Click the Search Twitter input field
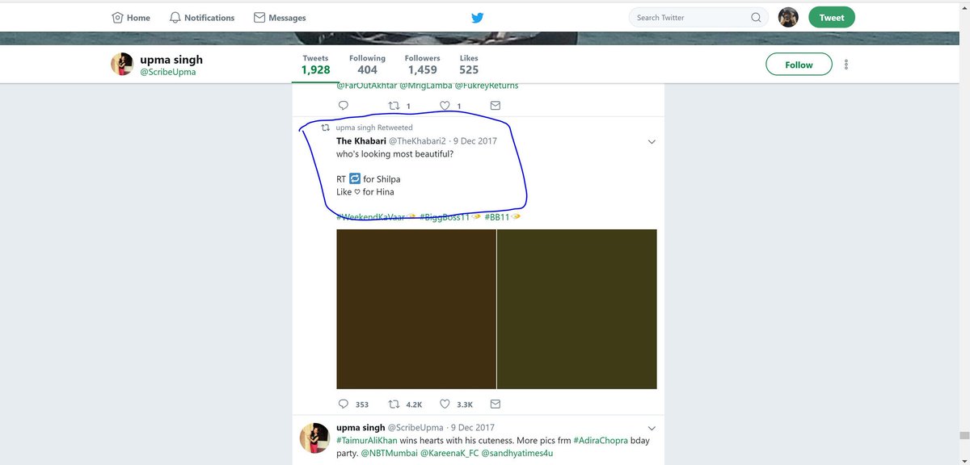Screen dimensions: 970x465 pos(698,17)
